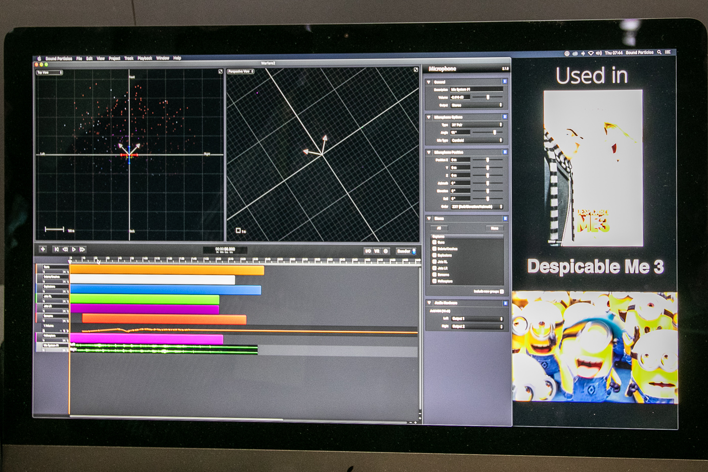
Task: Open Audio Hardware blue info icon
Action: click(505, 303)
